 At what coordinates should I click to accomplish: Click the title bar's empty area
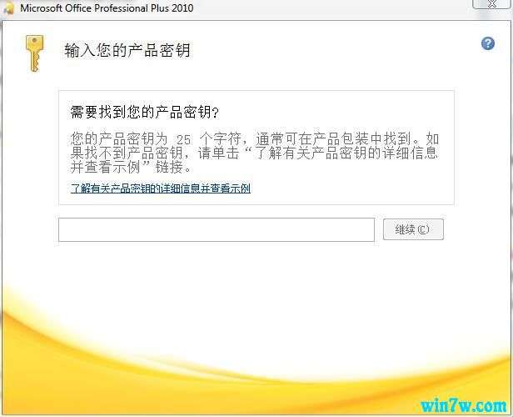tap(327, 8)
